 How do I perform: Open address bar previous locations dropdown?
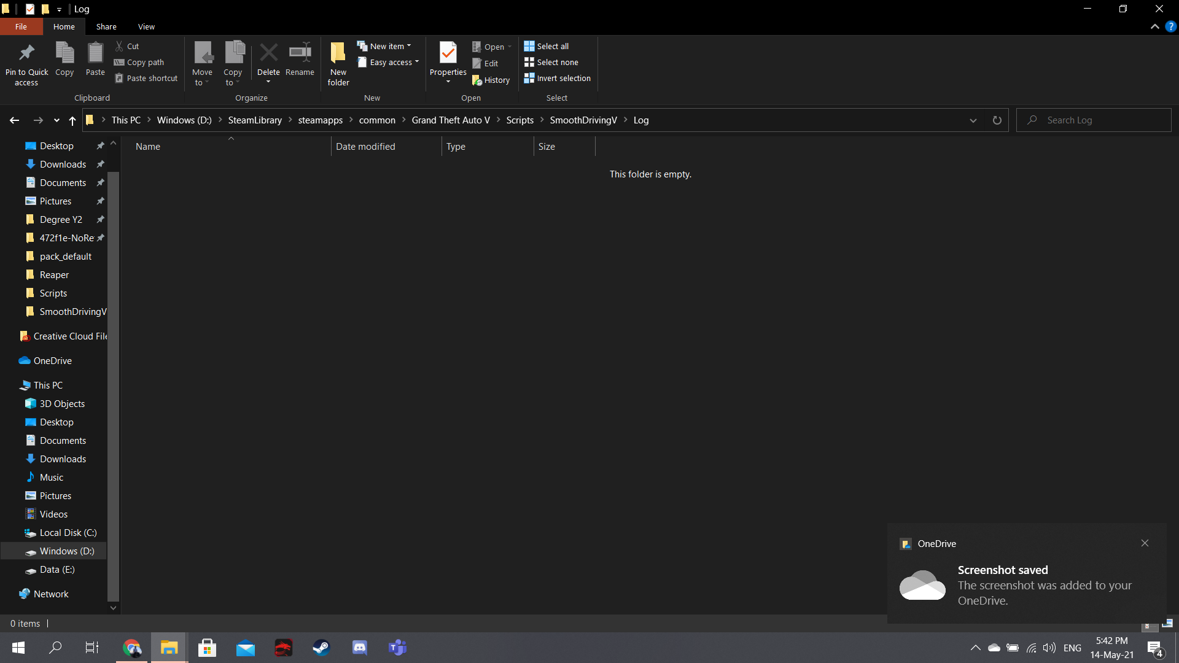click(x=973, y=120)
